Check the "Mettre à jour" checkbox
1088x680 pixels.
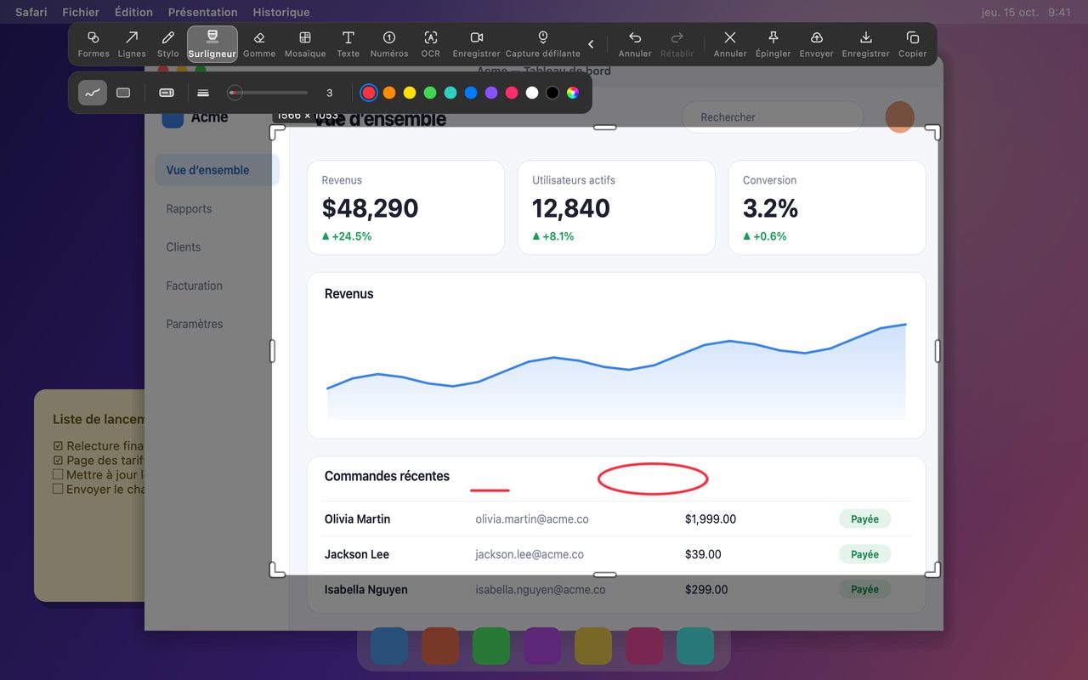tap(58, 474)
